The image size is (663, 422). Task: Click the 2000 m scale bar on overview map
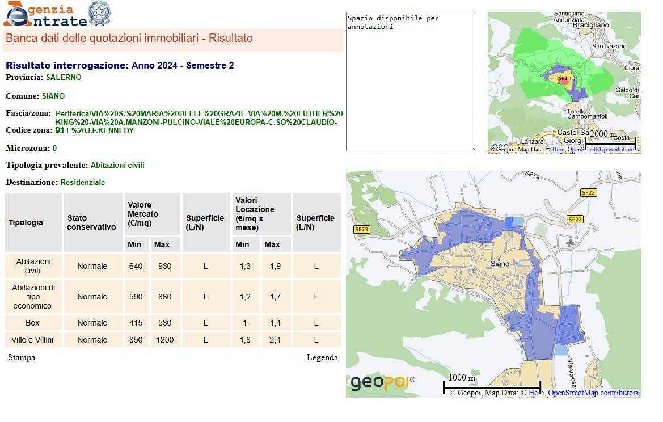[x=610, y=142]
